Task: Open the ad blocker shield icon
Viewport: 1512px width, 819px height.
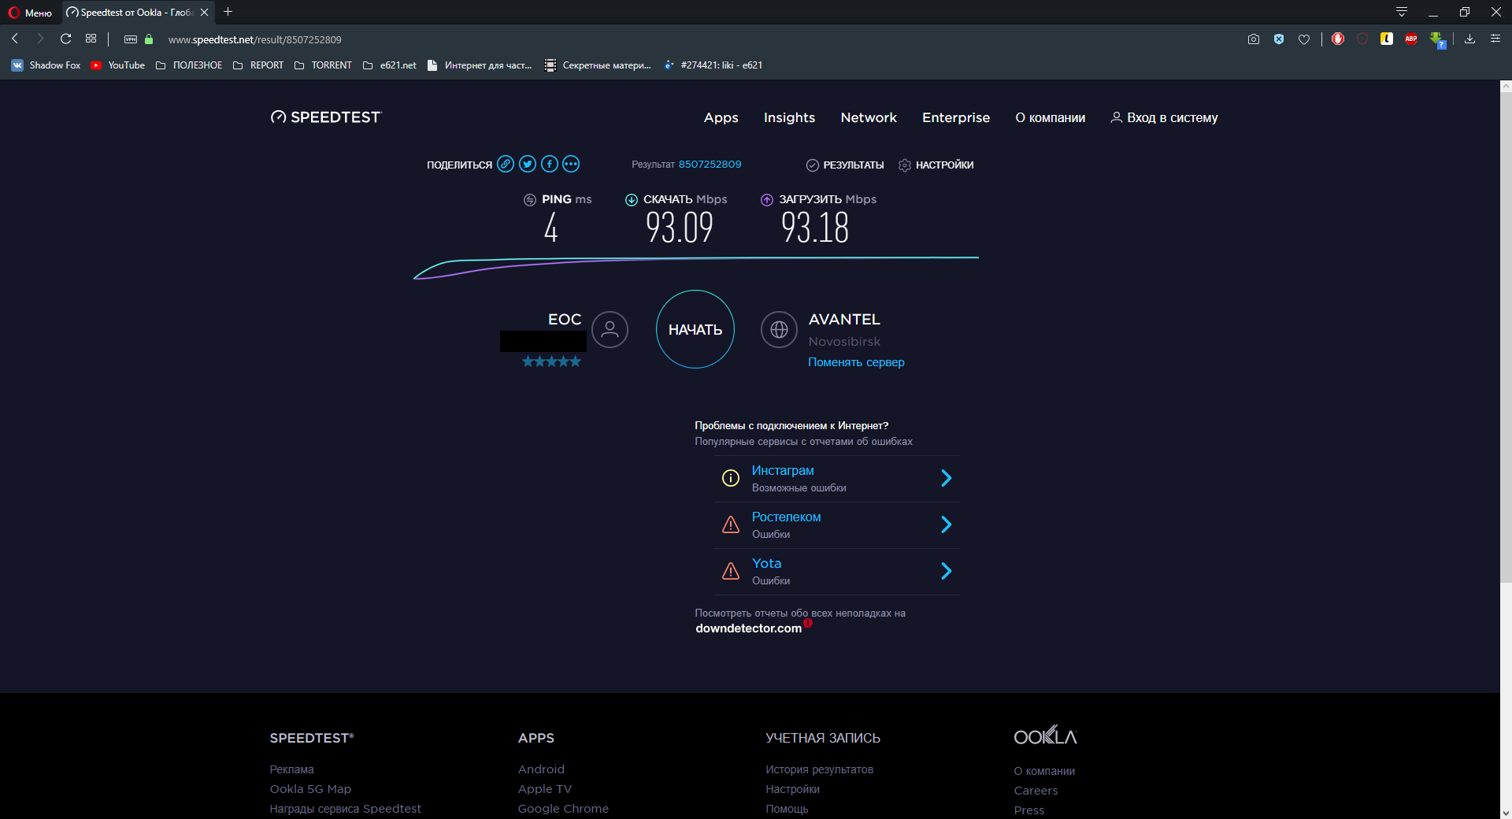Action: pos(1279,39)
